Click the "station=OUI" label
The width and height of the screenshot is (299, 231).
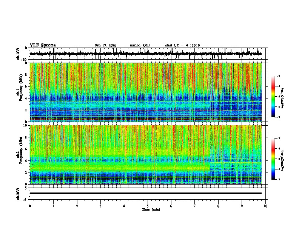tap(140, 45)
